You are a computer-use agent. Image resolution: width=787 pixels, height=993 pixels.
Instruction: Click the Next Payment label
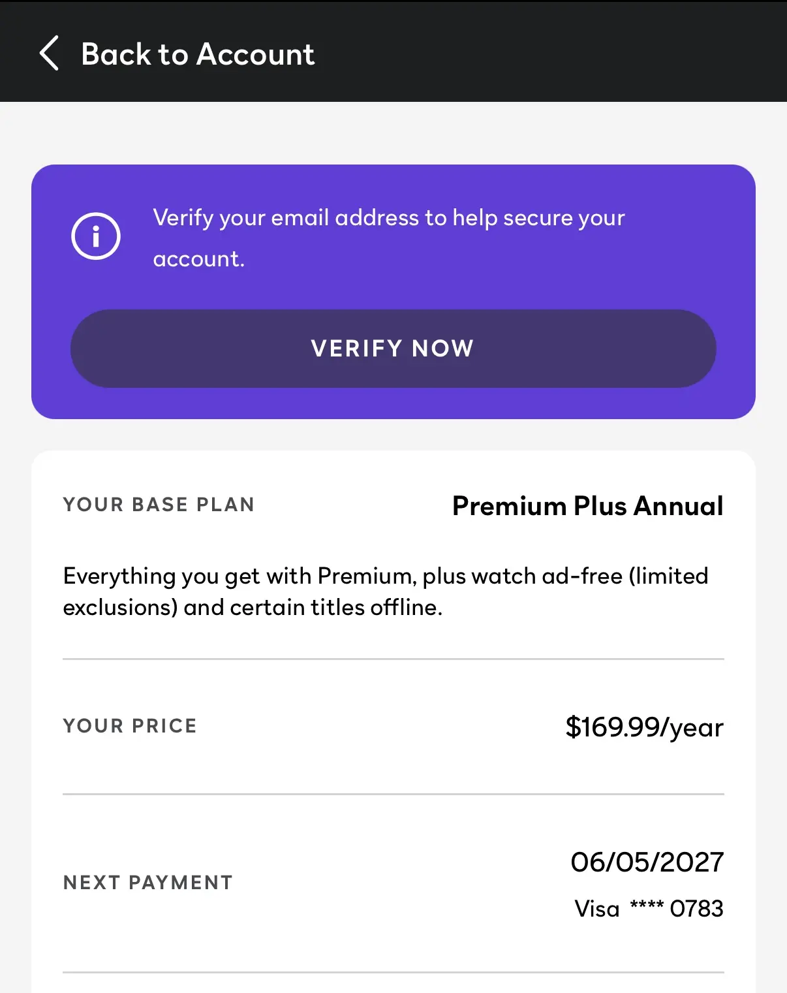[x=148, y=883]
